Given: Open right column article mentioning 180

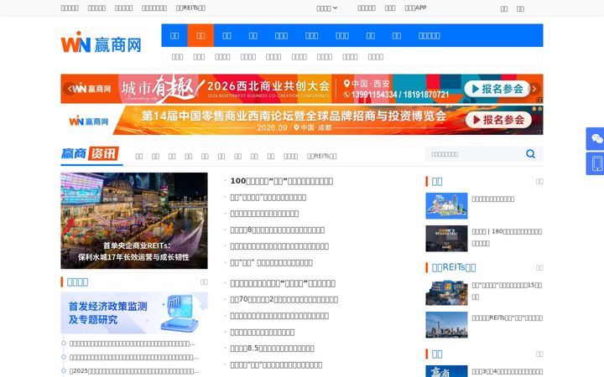Looking at the screenshot, I should [507, 237].
